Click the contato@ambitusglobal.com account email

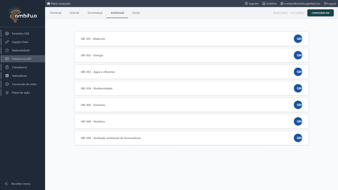tap(302, 4)
